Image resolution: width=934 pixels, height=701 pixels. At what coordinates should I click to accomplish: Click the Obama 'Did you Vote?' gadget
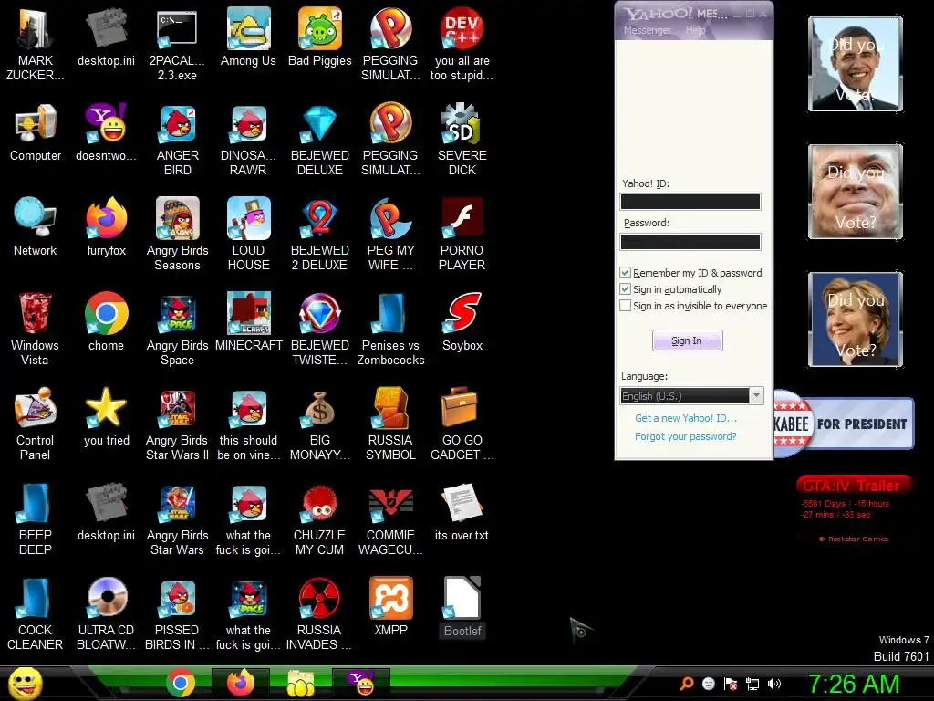[x=856, y=64]
